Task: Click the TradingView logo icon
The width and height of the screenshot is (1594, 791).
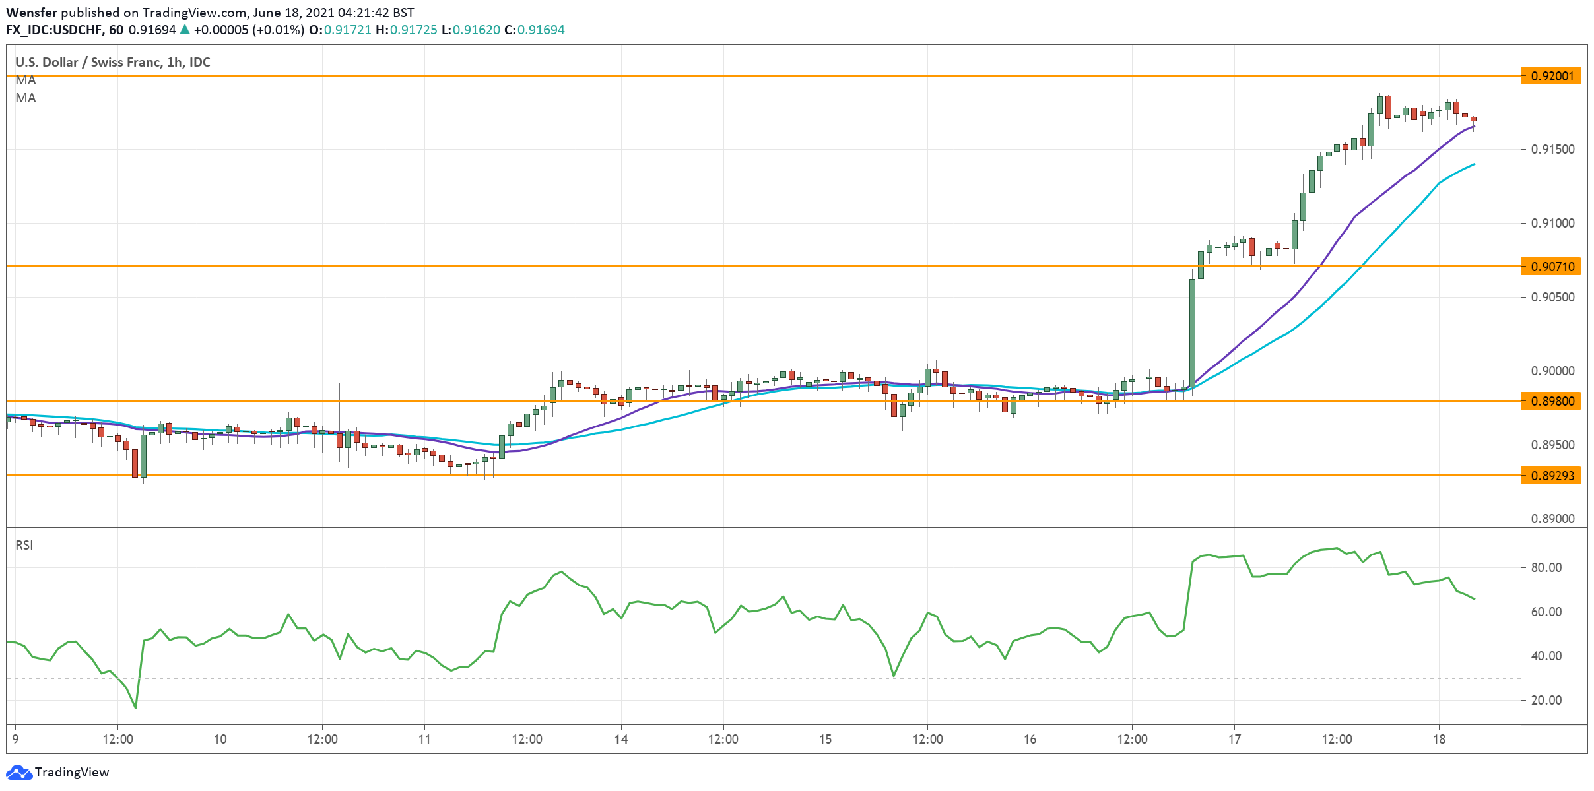Action: [18, 772]
